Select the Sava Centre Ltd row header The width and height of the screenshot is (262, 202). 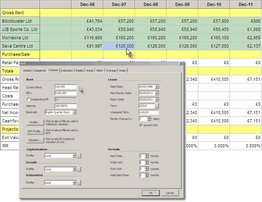(20, 46)
